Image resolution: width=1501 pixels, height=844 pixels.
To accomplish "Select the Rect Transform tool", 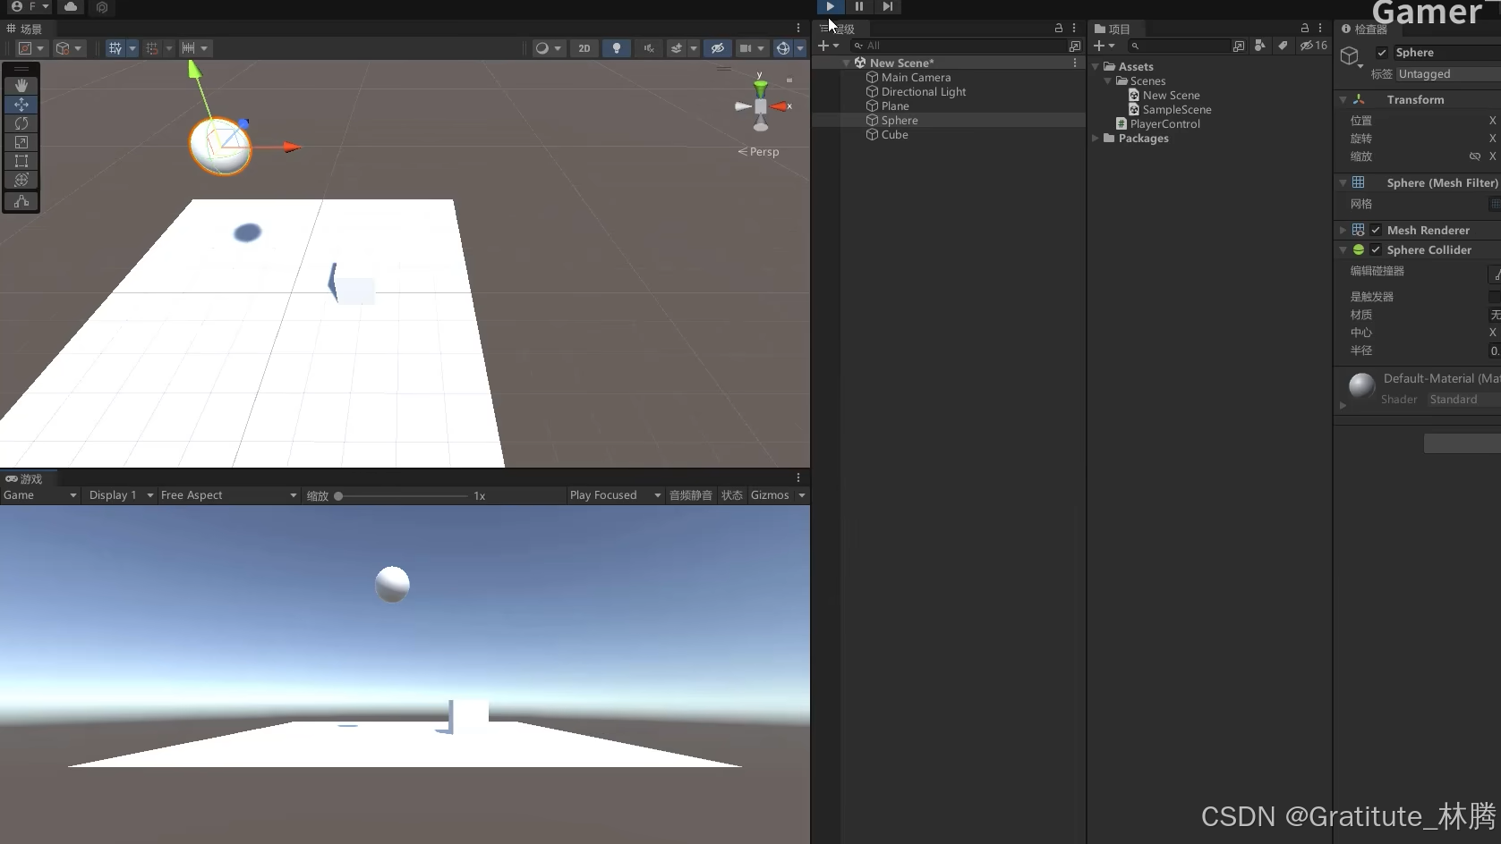I will [x=21, y=161].
